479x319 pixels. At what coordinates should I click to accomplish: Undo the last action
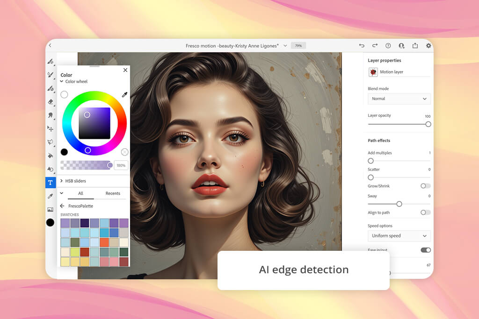point(362,45)
